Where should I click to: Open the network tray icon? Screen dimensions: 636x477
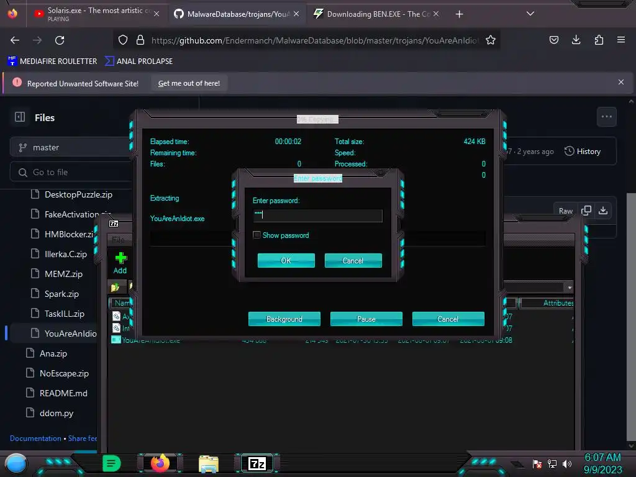pyautogui.click(x=552, y=463)
